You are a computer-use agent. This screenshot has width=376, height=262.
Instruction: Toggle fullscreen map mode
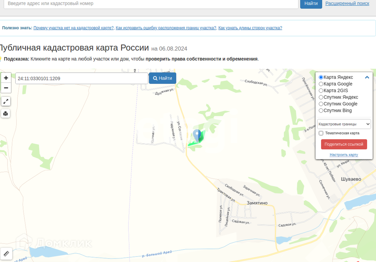[x=6, y=101]
